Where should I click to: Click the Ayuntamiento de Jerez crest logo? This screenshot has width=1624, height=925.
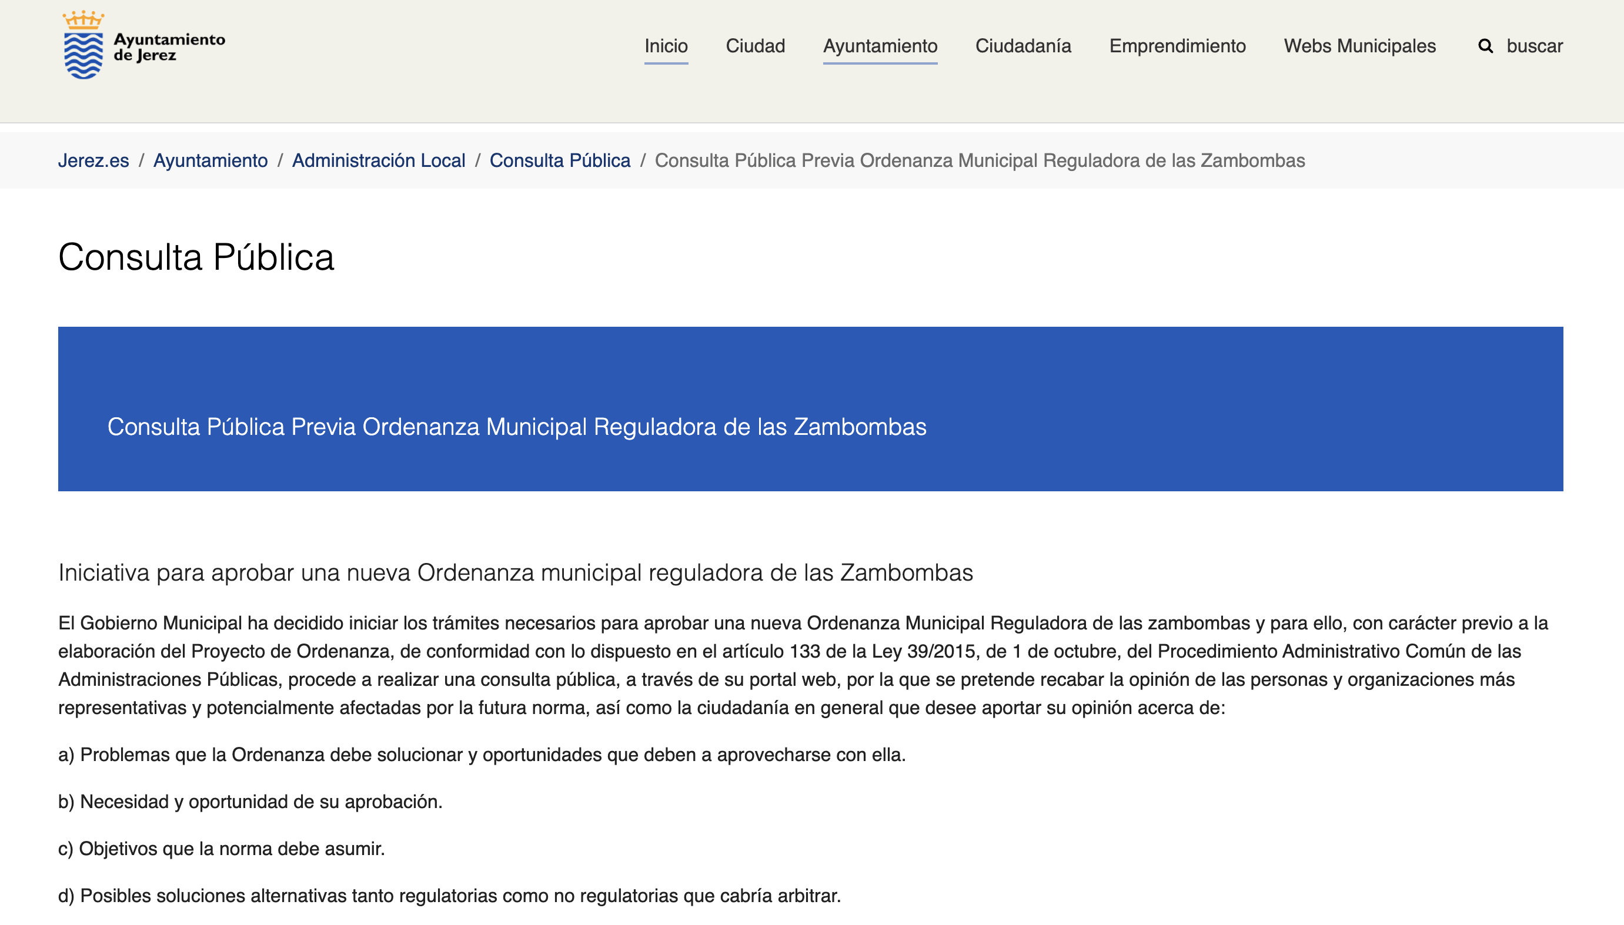(83, 46)
